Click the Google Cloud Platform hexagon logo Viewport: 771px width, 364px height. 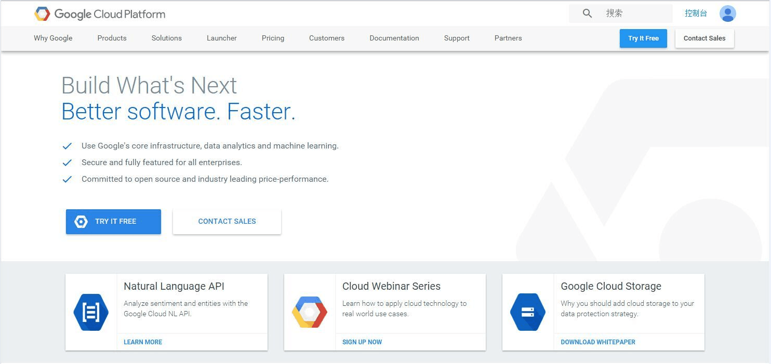point(42,14)
